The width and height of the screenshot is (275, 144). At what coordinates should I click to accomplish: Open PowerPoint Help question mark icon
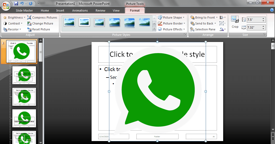tap(272, 10)
